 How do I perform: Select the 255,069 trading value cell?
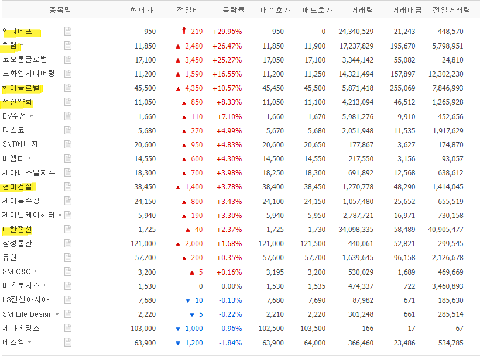pos(403,88)
